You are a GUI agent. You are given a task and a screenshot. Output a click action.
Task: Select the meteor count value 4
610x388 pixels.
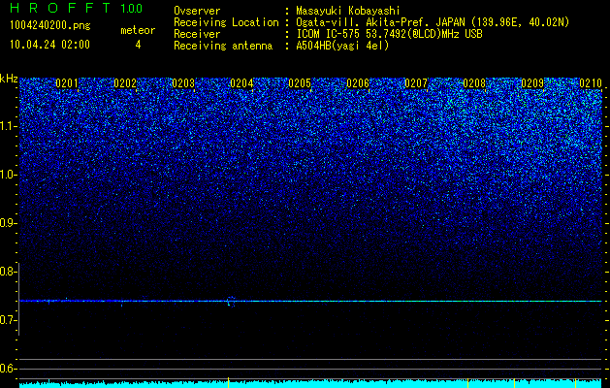(138, 45)
